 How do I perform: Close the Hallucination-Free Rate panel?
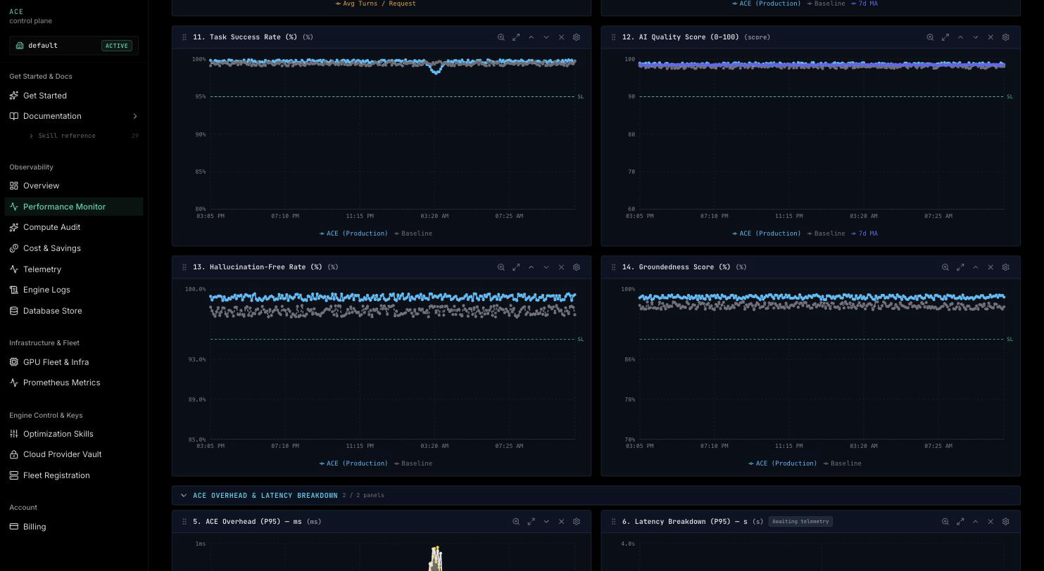coord(561,267)
